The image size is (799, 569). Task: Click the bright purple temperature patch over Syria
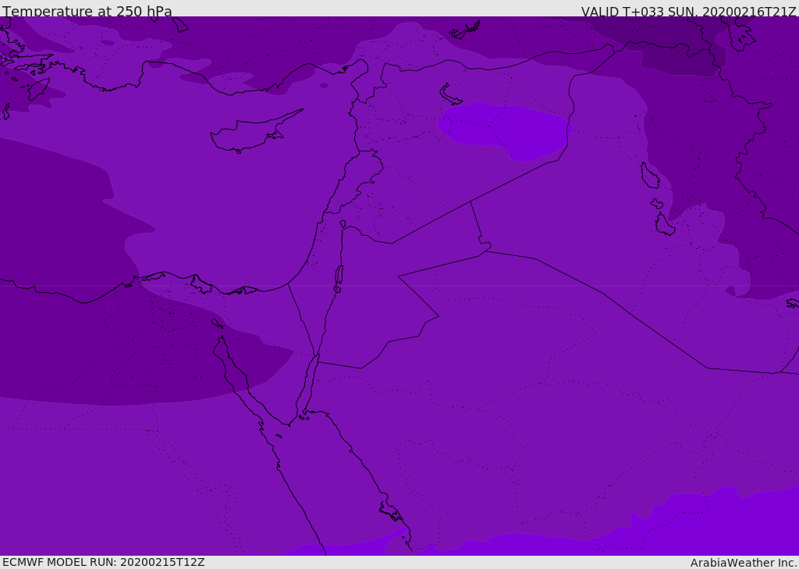[506, 130]
